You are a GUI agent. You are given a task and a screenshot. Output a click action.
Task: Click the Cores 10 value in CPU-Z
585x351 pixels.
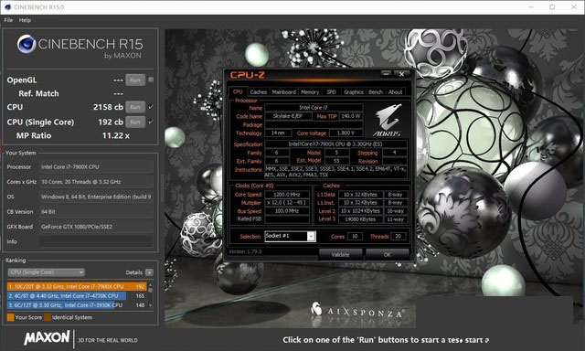coord(355,236)
